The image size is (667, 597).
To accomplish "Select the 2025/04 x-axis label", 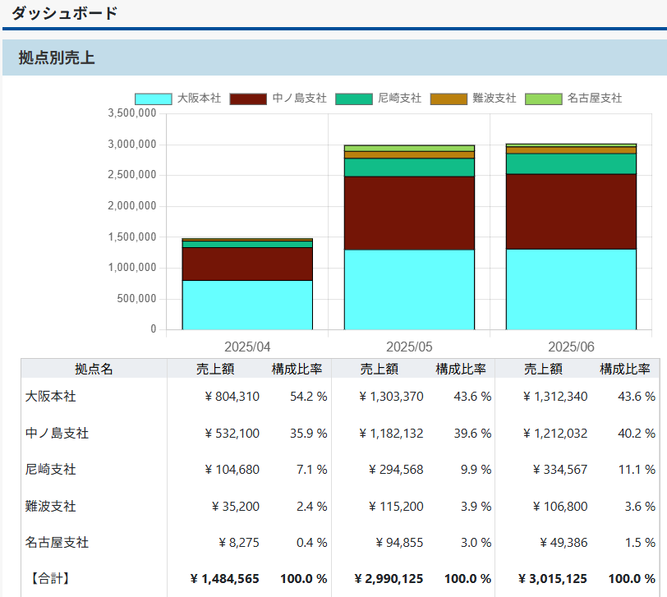I will [x=247, y=347].
